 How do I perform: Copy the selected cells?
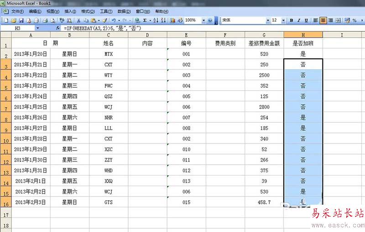(x=86, y=20)
